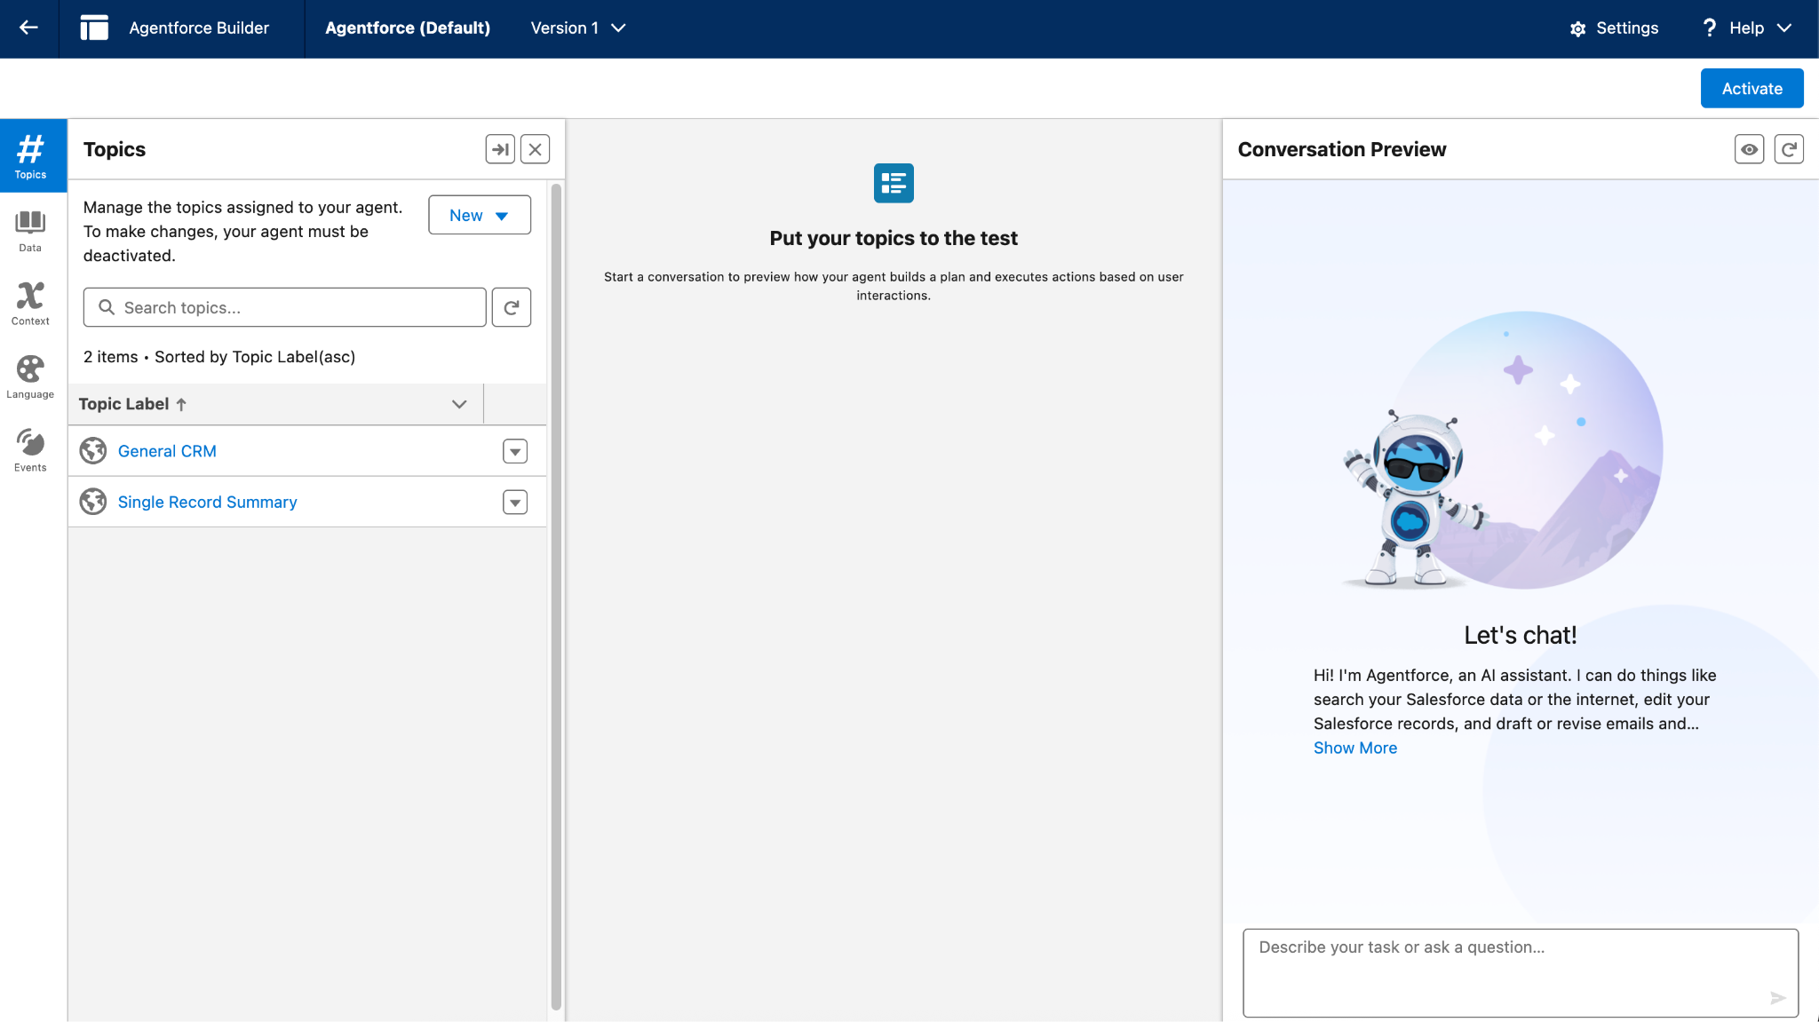Click the Show More link
Viewport: 1819px width, 1022px height.
click(x=1355, y=748)
